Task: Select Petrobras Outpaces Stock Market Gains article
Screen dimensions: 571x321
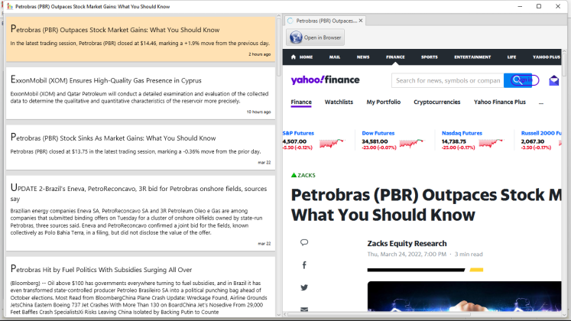Action: pyautogui.click(x=141, y=38)
